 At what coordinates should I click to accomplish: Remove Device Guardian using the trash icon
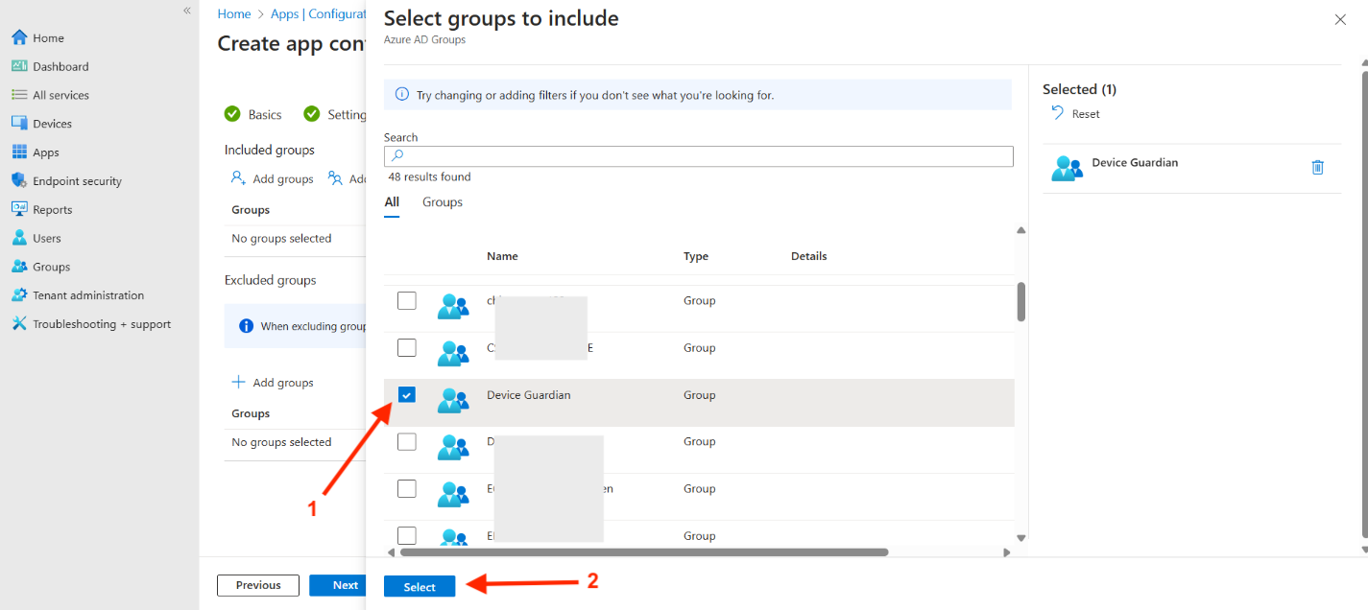coord(1317,168)
